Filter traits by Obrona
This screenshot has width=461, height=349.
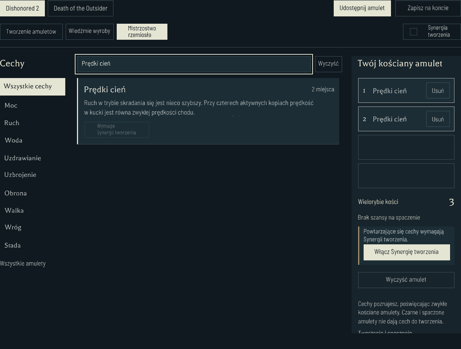16,193
